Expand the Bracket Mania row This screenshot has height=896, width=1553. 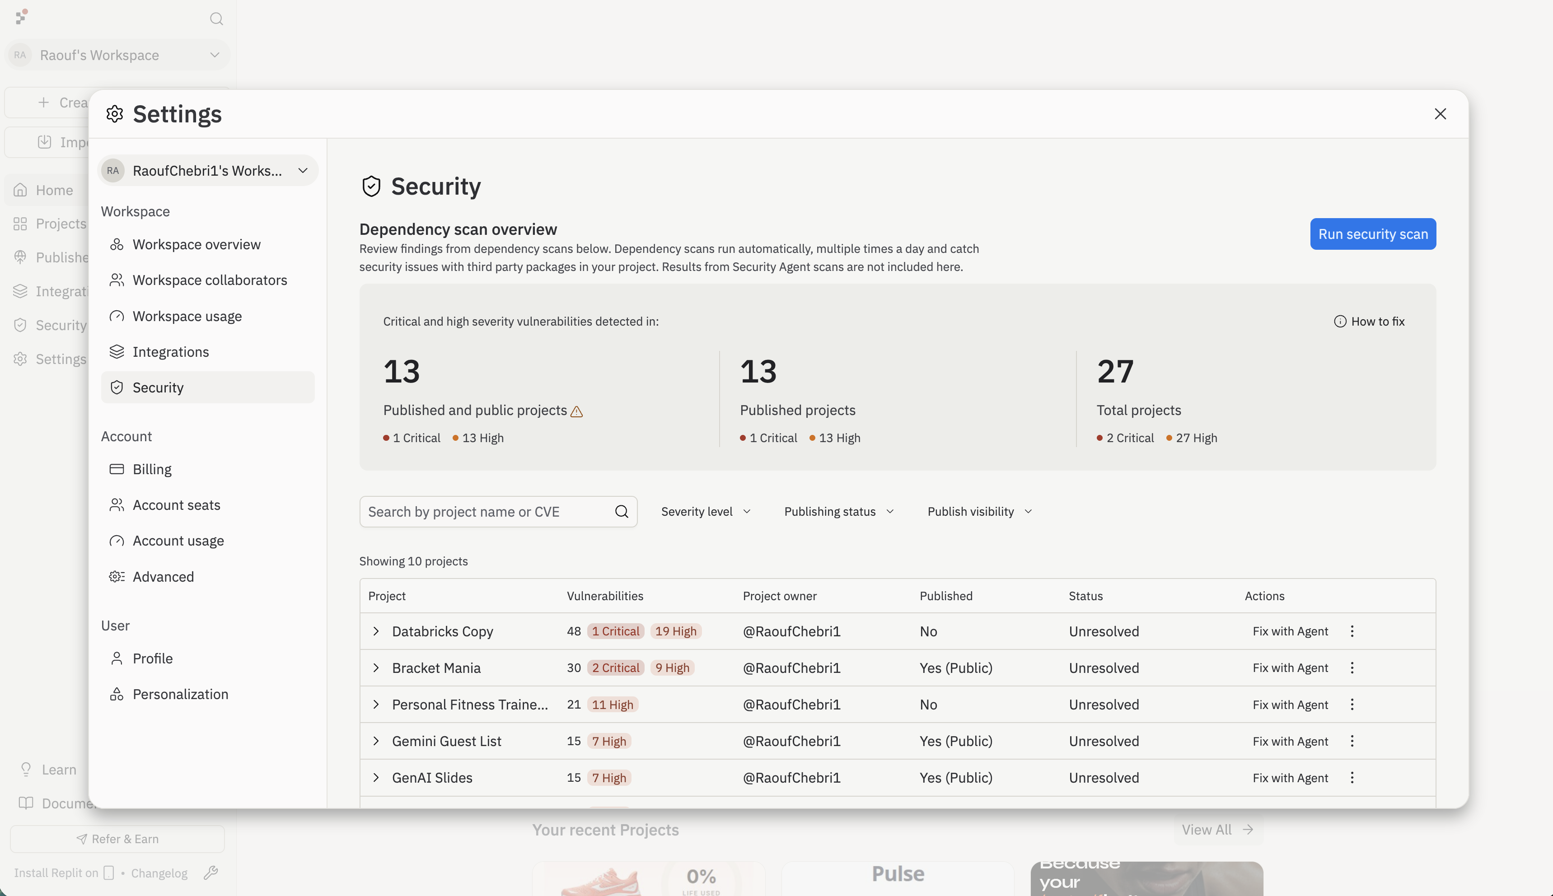[375, 667]
